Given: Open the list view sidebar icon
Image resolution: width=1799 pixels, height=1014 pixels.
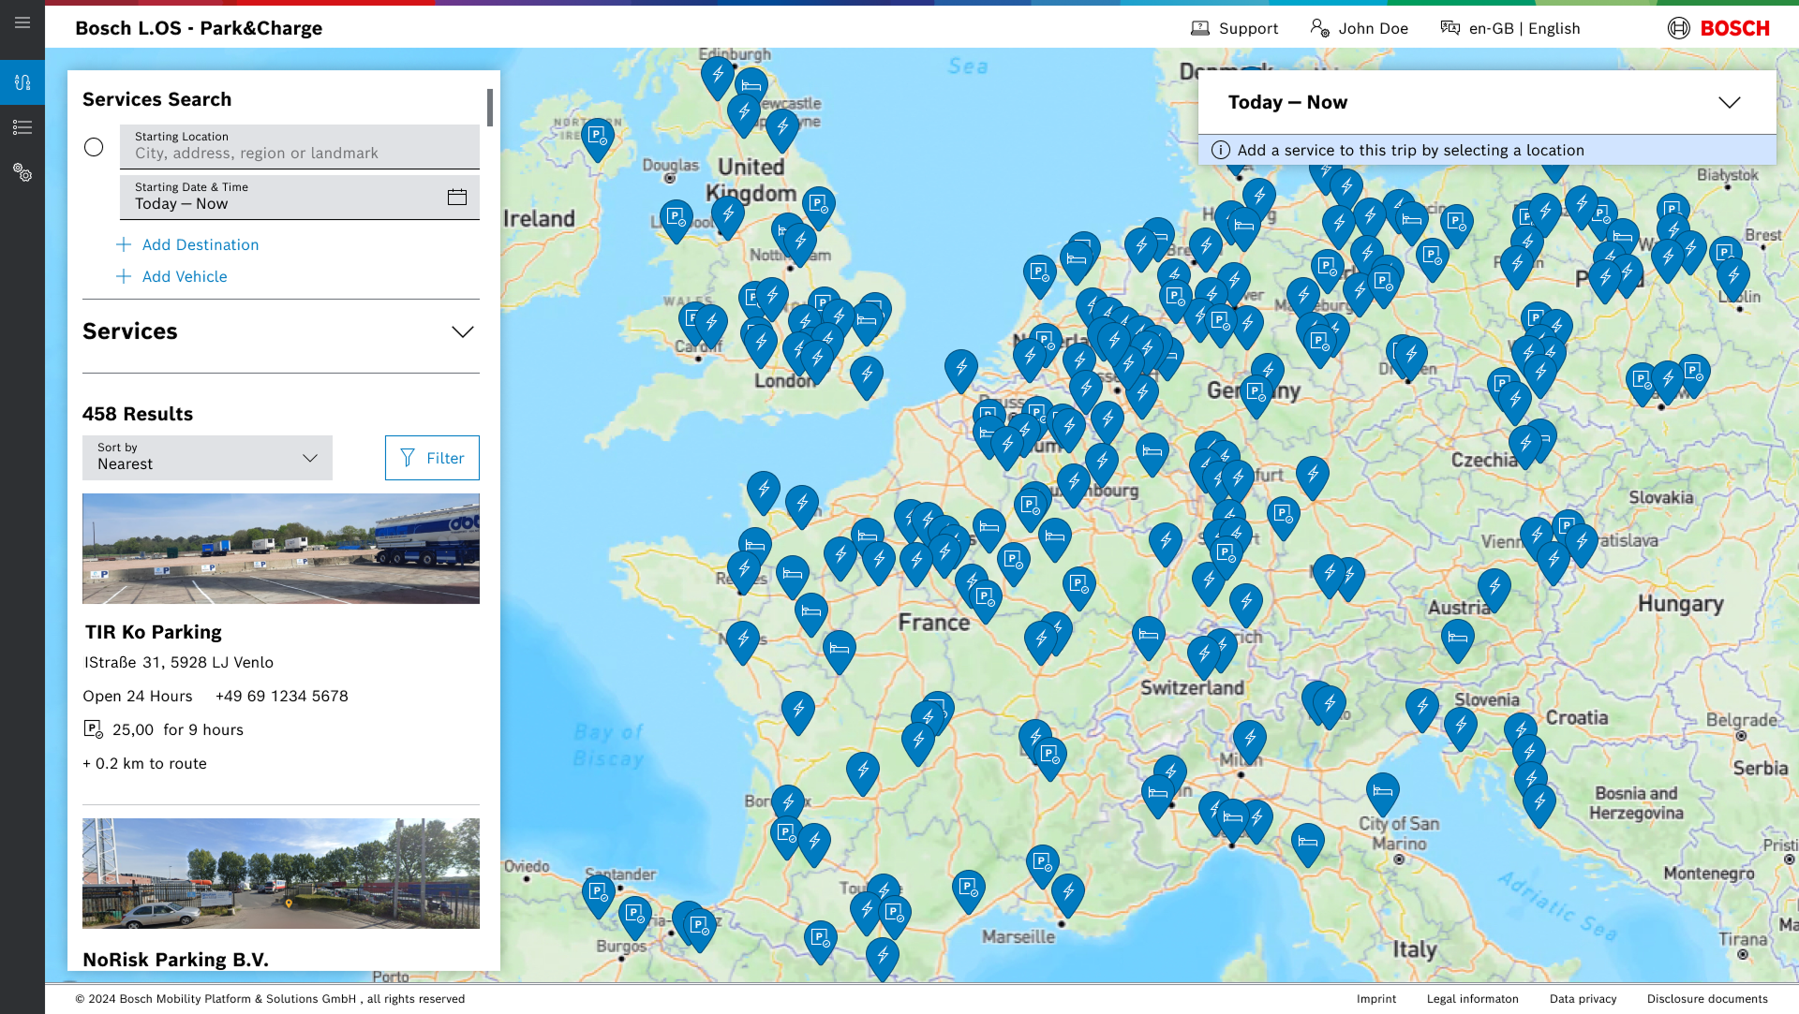Looking at the screenshot, I should click(22, 127).
